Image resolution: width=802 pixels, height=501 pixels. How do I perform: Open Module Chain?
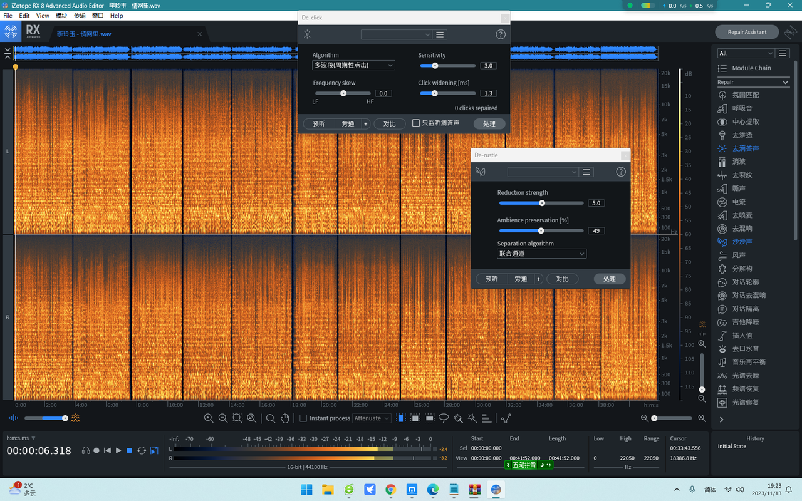[x=751, y=68]
